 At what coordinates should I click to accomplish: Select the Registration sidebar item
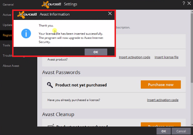[7, 35]
